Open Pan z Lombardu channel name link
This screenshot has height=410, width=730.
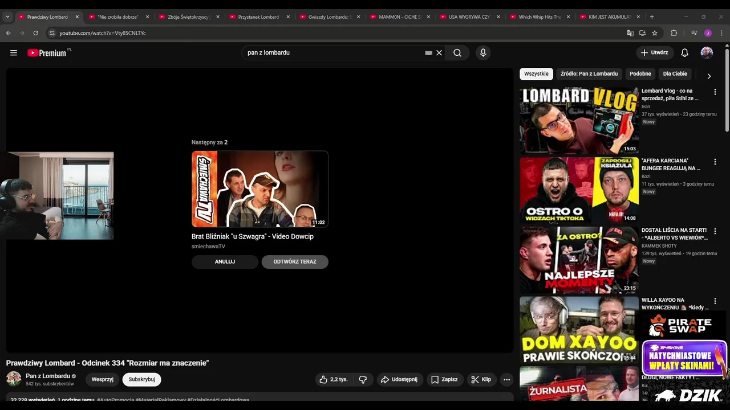tap(48, 376)
